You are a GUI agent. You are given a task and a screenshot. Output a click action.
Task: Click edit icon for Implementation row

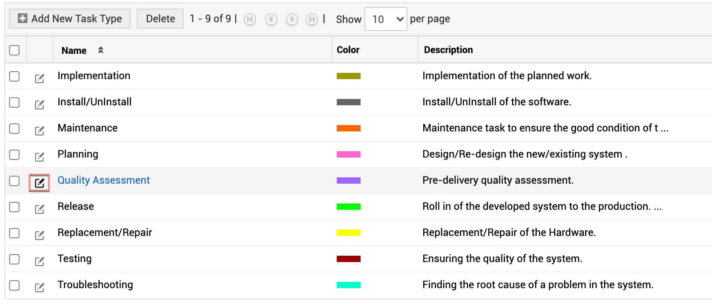click(39, 78)
